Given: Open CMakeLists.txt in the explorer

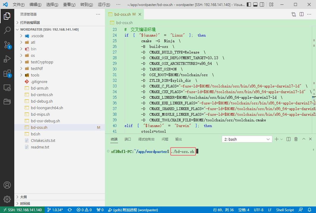Looking at the screenshot, I should (x=43, y=140).
